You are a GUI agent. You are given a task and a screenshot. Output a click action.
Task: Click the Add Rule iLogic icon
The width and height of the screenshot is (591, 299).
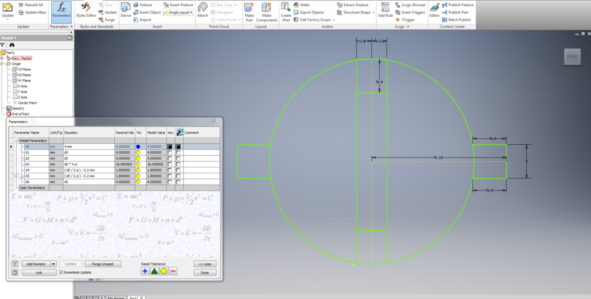tap(385, 10)
